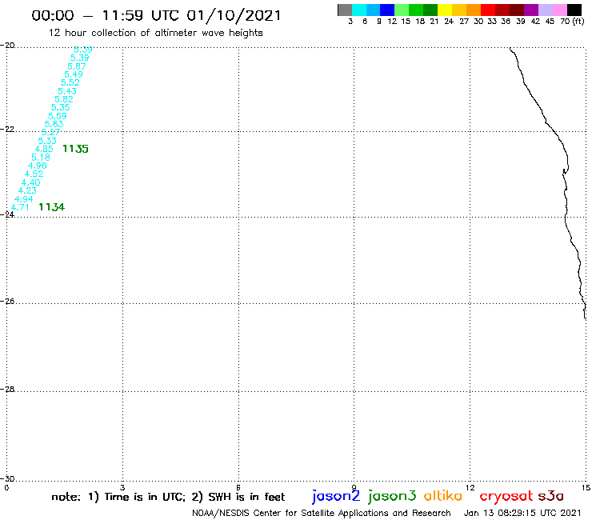Image resolution: width=592 pixels, height=520 pixels.
Task: Click the 01/10/2021 date in the title
Action: (x=234, y=15)
